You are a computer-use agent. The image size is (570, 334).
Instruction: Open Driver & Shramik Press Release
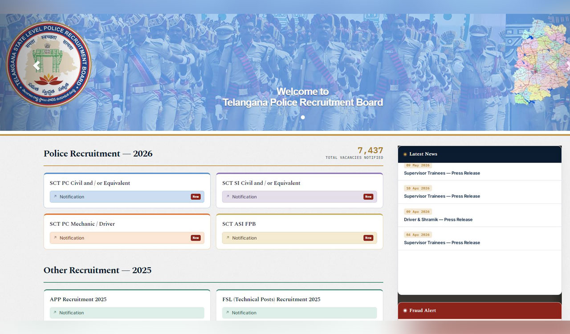(x=438, y=220)
